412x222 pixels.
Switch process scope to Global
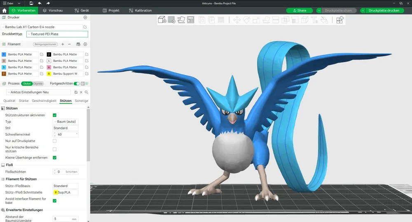tap(27, 84)
